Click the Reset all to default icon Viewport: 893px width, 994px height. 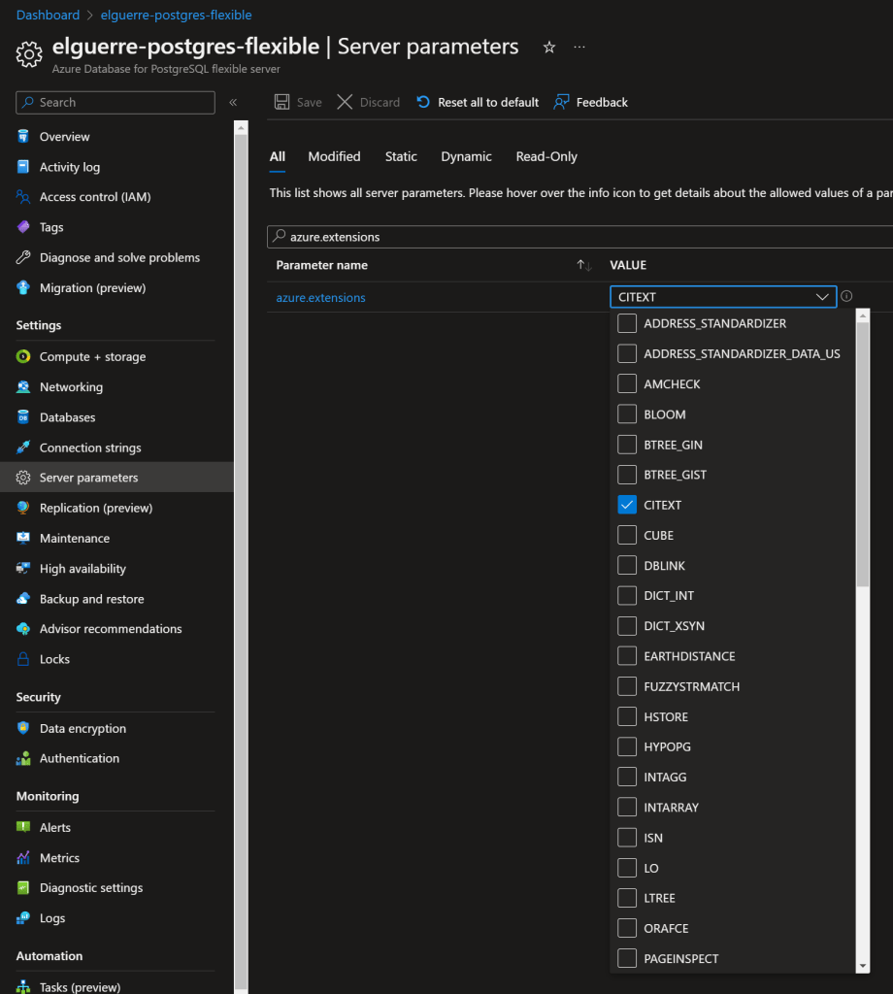(x=423, y=102)
